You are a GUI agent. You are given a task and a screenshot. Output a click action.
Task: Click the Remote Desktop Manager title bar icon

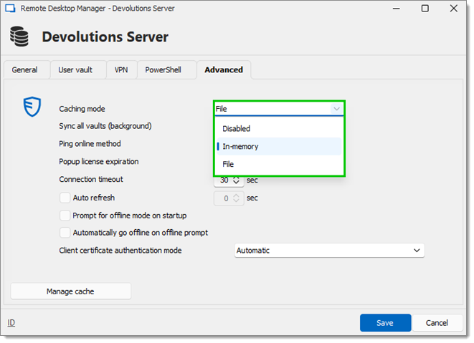[x=10, y=9]
